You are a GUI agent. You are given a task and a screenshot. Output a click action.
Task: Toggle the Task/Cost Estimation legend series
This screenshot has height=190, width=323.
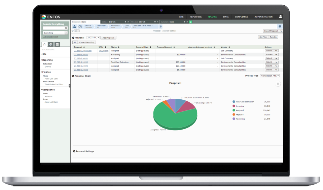coord(243,102)
